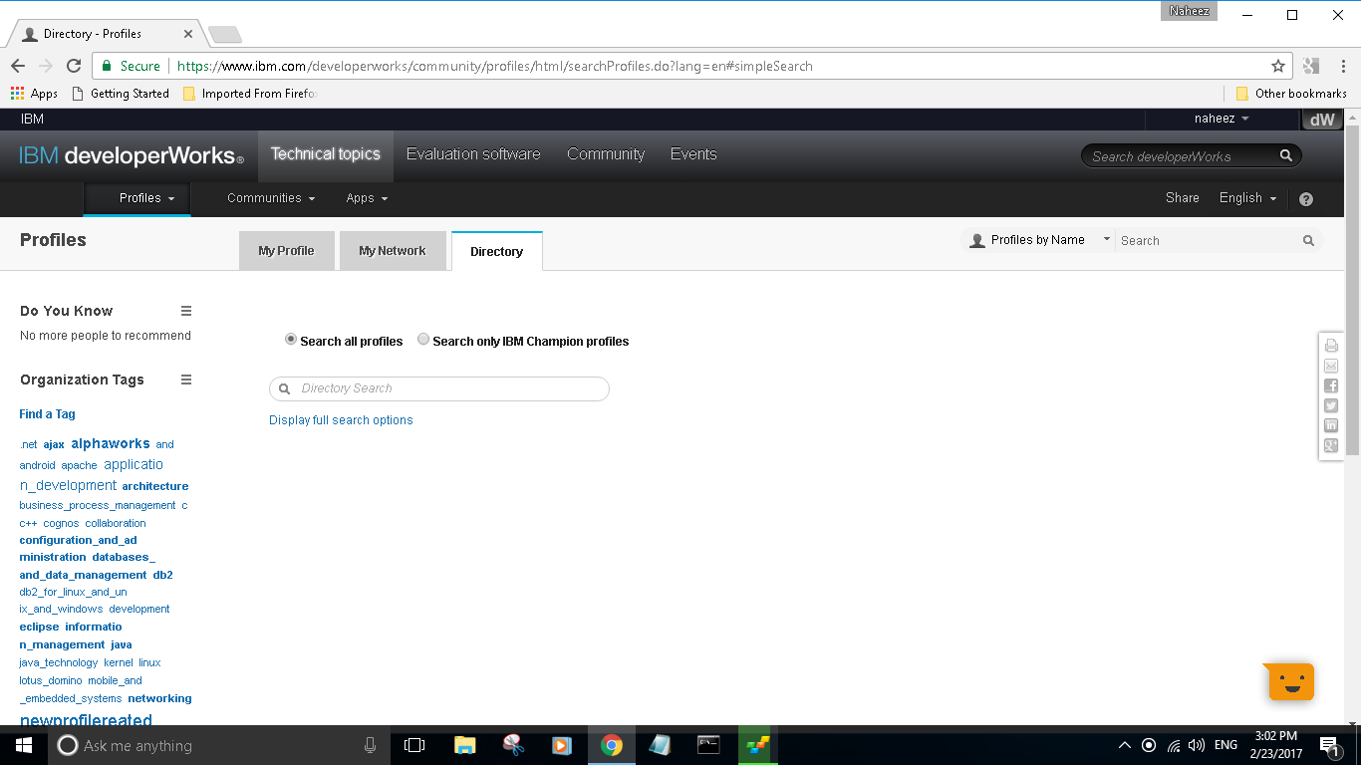This screenshot has height=765, width=1361.
Task: Switch to the My Network tab
Action: (x=393, y=251)
